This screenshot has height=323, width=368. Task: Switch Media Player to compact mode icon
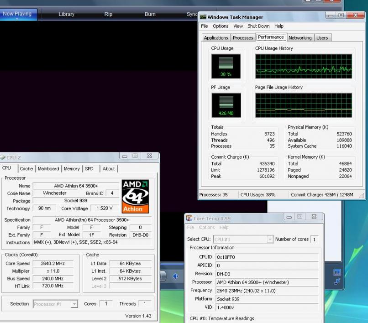pos(337,281)
